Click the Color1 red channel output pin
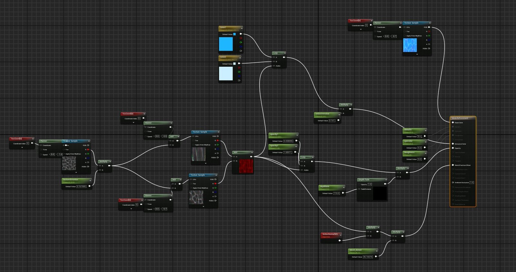 coord(241,38)
